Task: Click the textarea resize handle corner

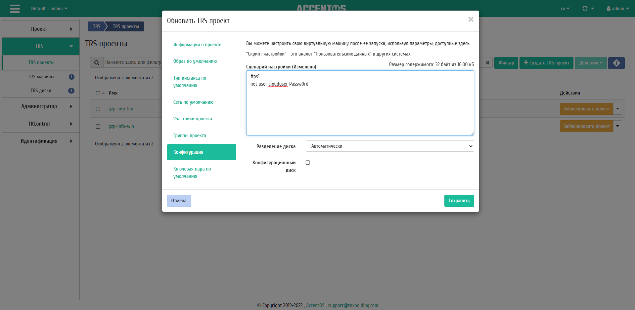Action: point(472,134)
